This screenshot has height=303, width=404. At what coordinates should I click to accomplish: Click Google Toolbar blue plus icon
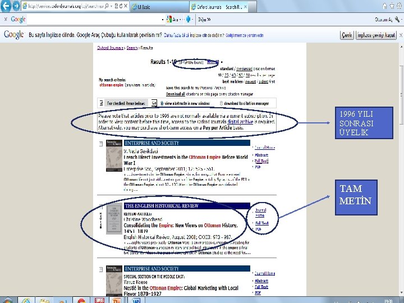pyautogui.click(x=189, y=19)
